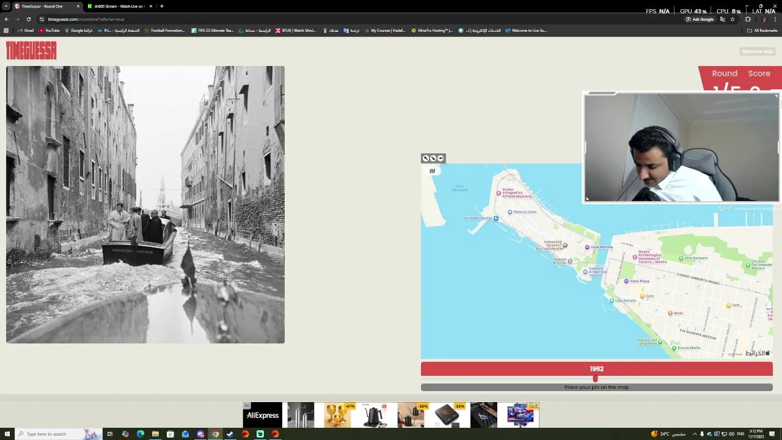Click the Remove ads button
This screenshot has height=440, width=782.
click(758, 51)
